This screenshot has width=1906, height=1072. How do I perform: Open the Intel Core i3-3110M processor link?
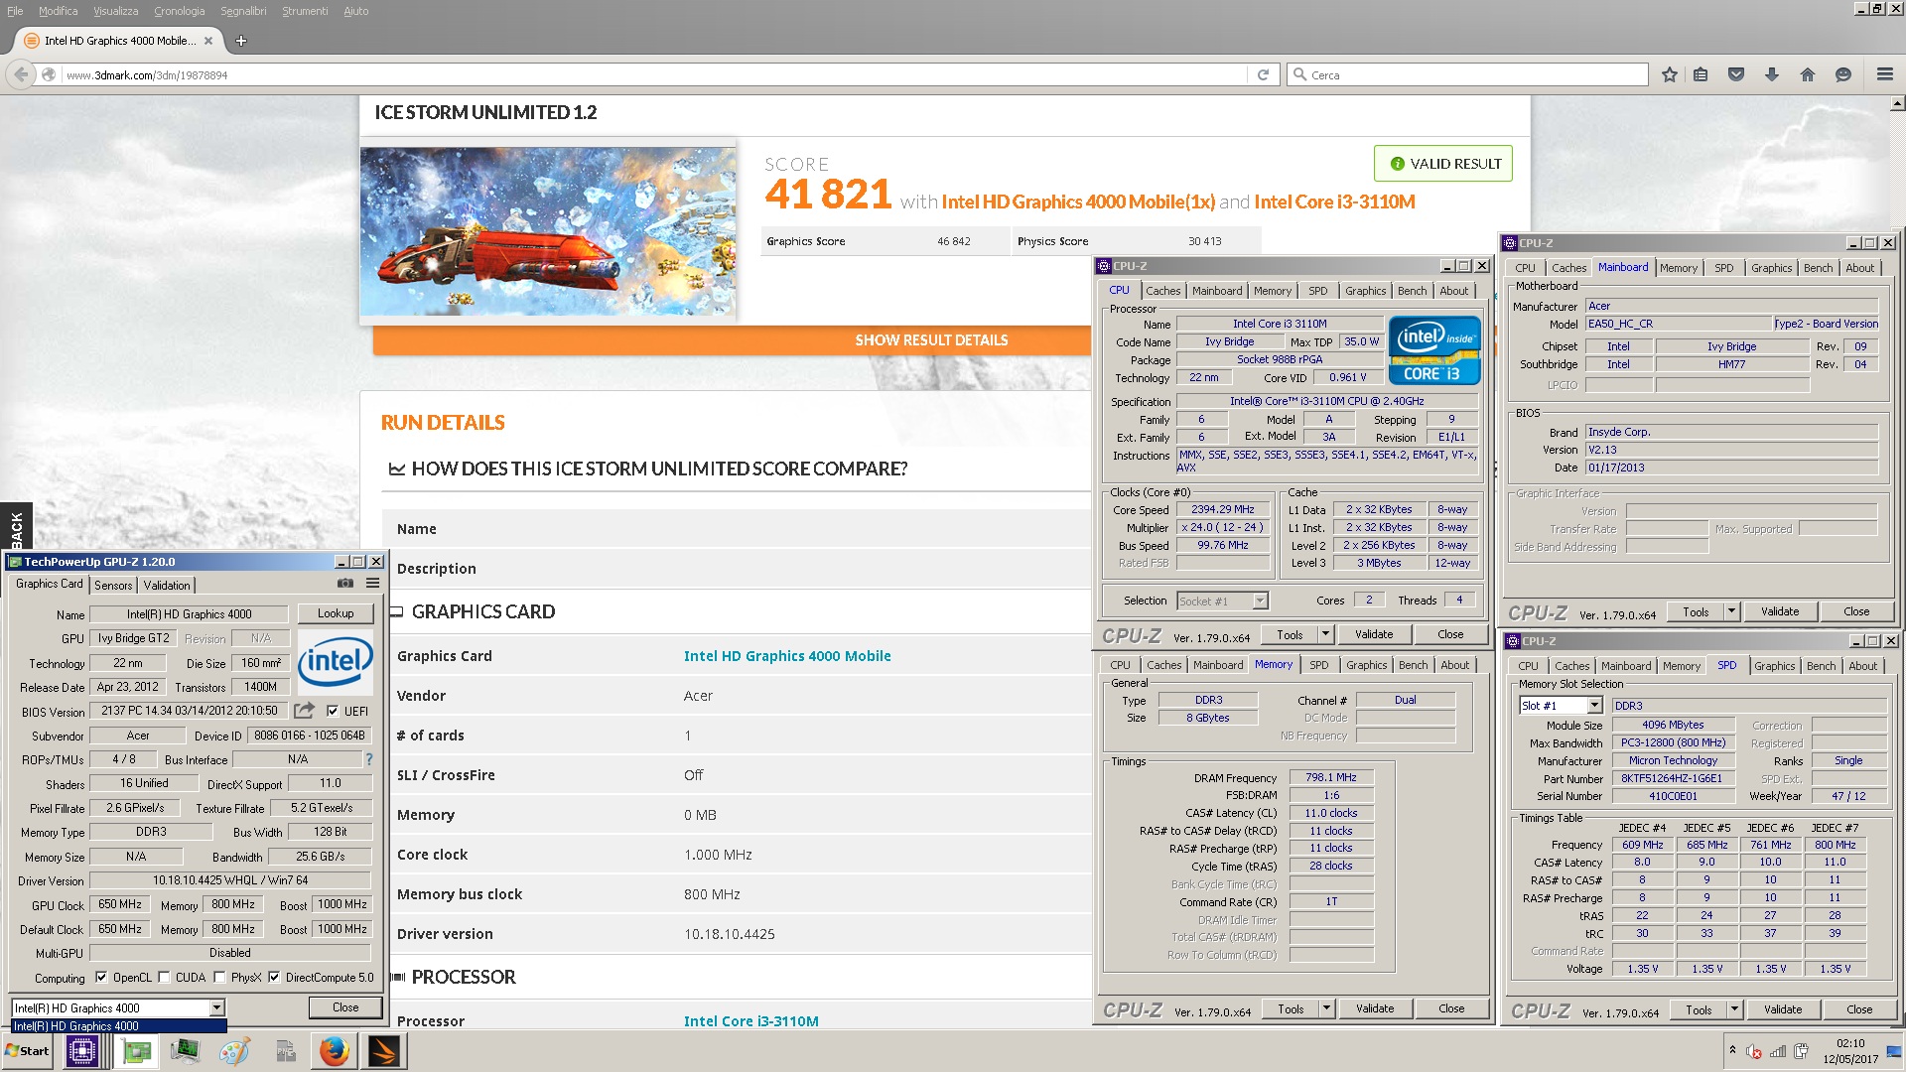(751, 1021)
